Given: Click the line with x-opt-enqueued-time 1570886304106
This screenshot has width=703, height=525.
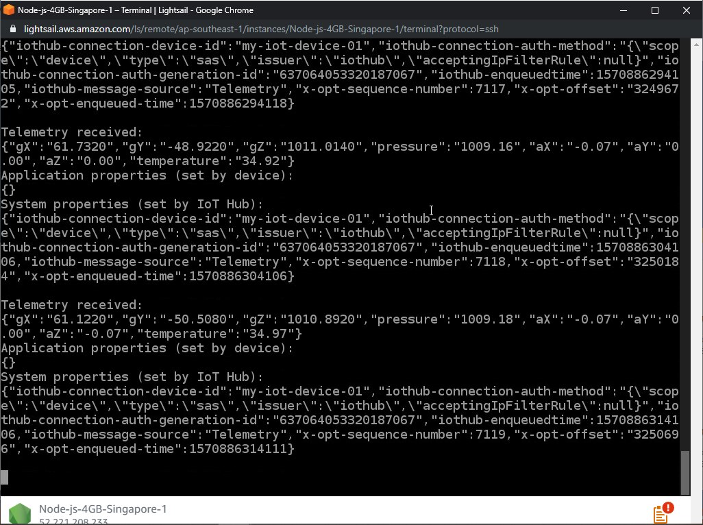Looking at the screenshot, I should click(x=147, y=276).
